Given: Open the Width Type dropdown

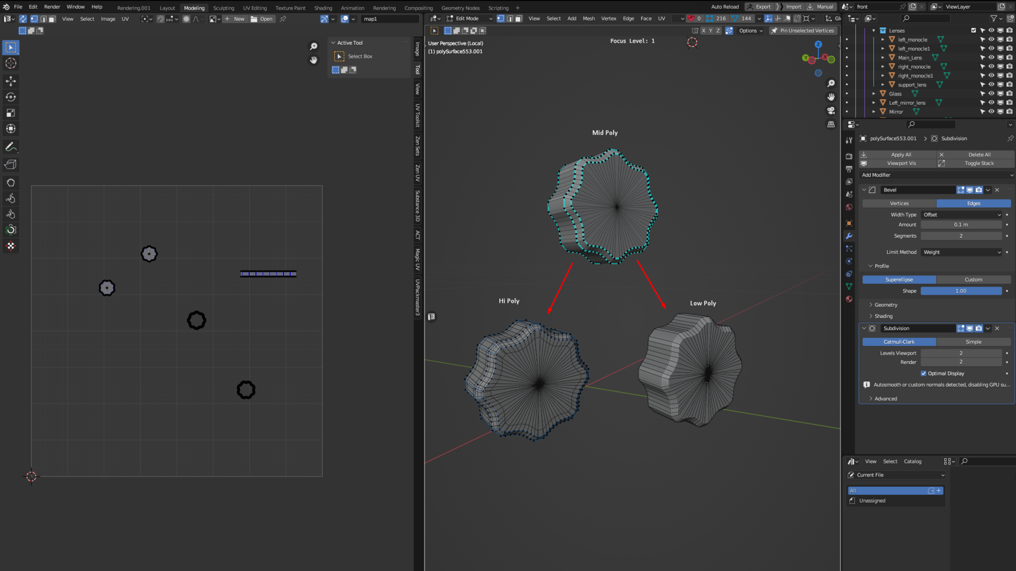Looking at the screenshot, I should pyautogui.click(x=961, y=215).
